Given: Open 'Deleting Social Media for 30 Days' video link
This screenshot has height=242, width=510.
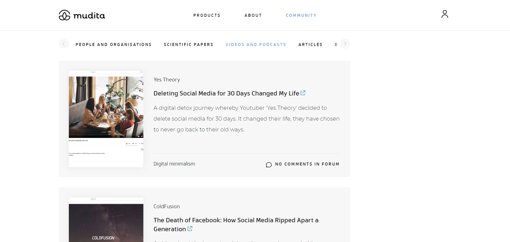Looking at the screenshot, I should [x=226, y=93].
